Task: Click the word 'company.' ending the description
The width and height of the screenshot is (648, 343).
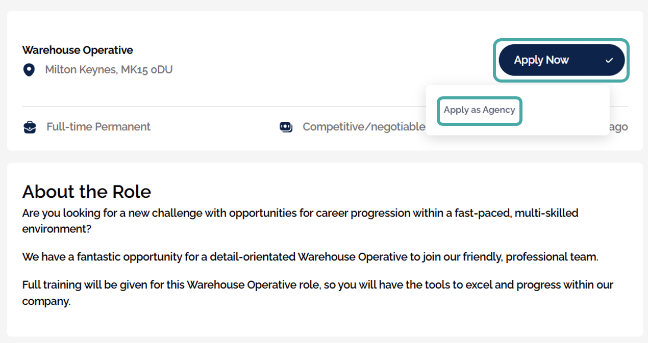Action: [46, 301]
